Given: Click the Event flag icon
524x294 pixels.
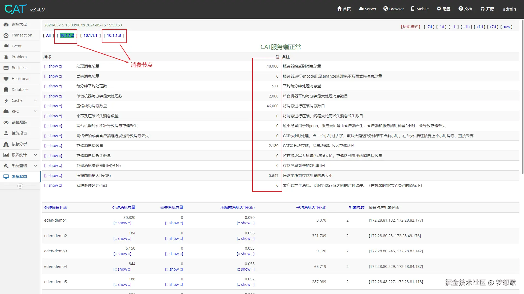Looking at the screenshot, I should click(x=6, y=46).
